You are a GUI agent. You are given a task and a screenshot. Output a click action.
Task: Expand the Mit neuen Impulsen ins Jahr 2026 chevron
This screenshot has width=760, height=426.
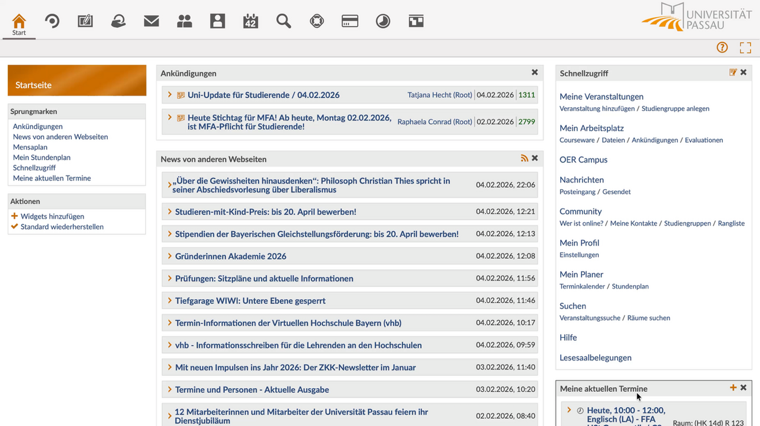tap(170, 367)
